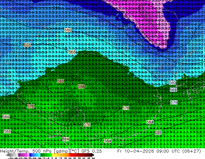The height and width of the screenshot is (159, 205).
Task: Click the white 568 label below 560
Action: coord(173,90)
